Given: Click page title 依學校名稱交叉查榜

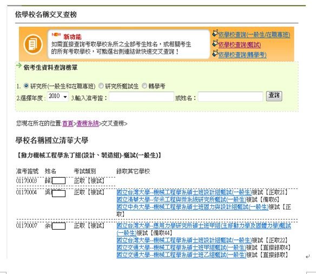Looking at the screenshot, I should pos(46,15).
